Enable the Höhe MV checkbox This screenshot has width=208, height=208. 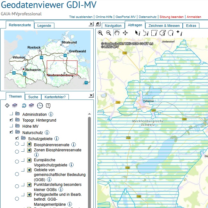click(x=12, y=126)
